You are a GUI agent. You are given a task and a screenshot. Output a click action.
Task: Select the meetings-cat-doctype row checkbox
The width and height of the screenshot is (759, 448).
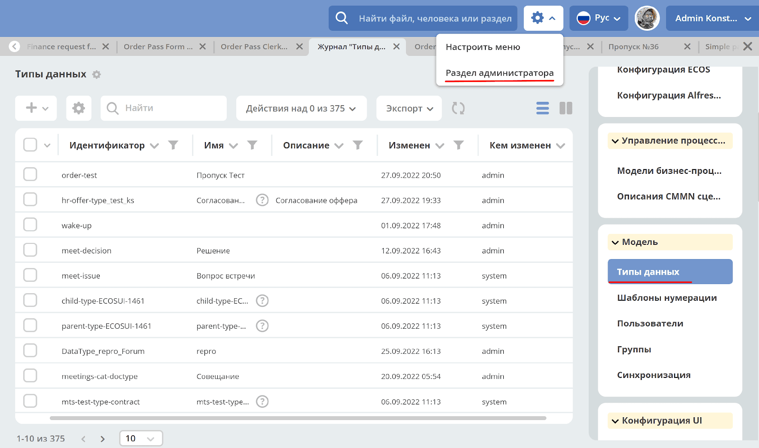pyautogui.click(x=30, y=376)
